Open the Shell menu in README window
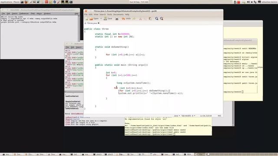This screenshot has width=278, height=156. point(33,13)
